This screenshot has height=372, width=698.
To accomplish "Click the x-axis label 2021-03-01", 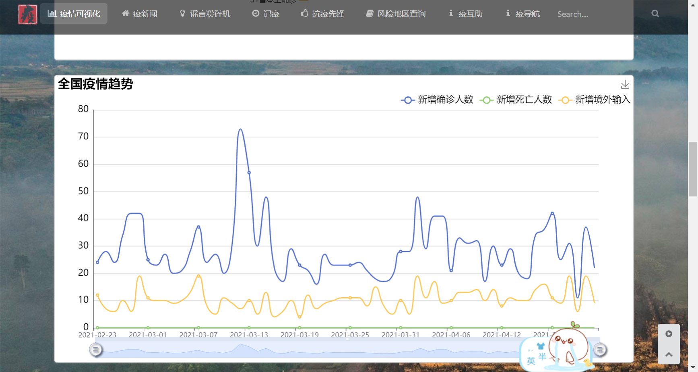I will pyautogui.click(x=148, y=335).
